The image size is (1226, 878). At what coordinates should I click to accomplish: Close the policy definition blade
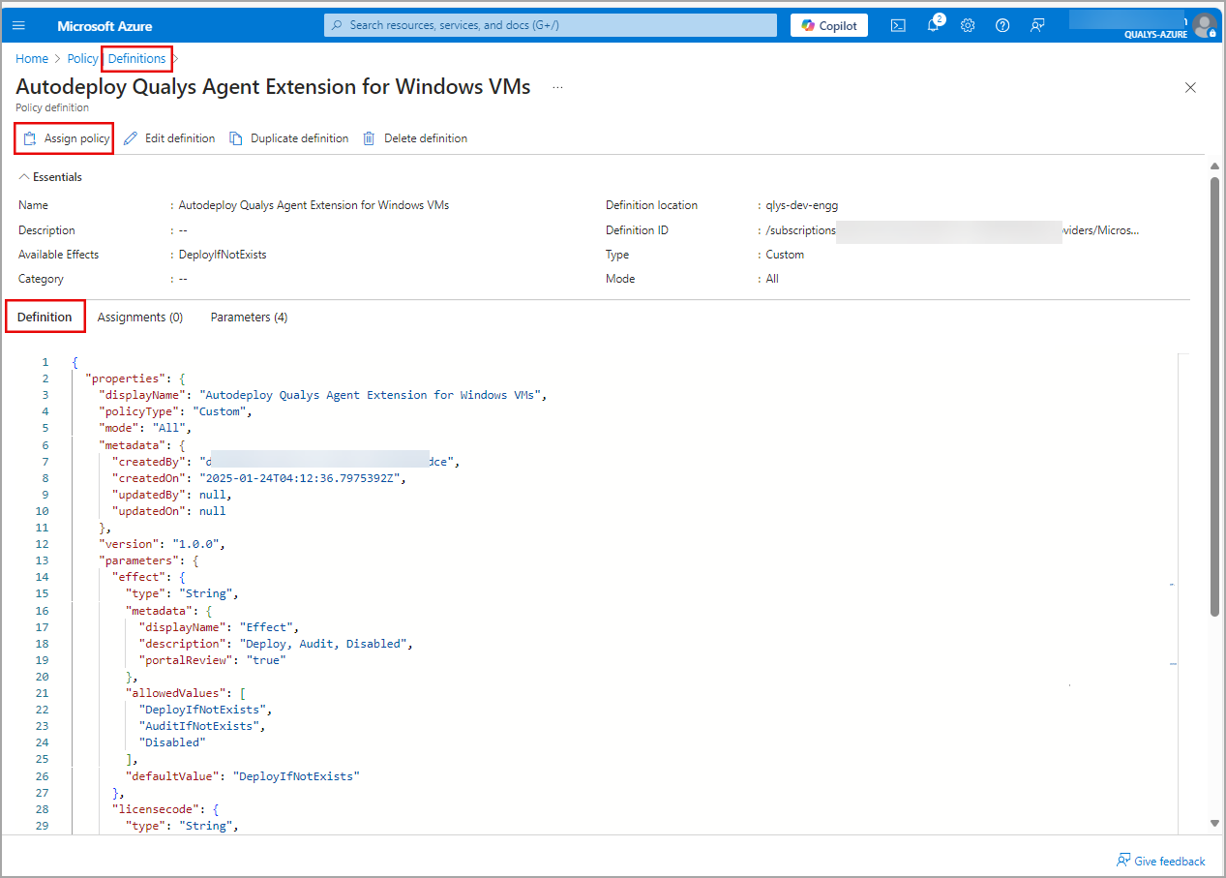tap(1190, 88)
